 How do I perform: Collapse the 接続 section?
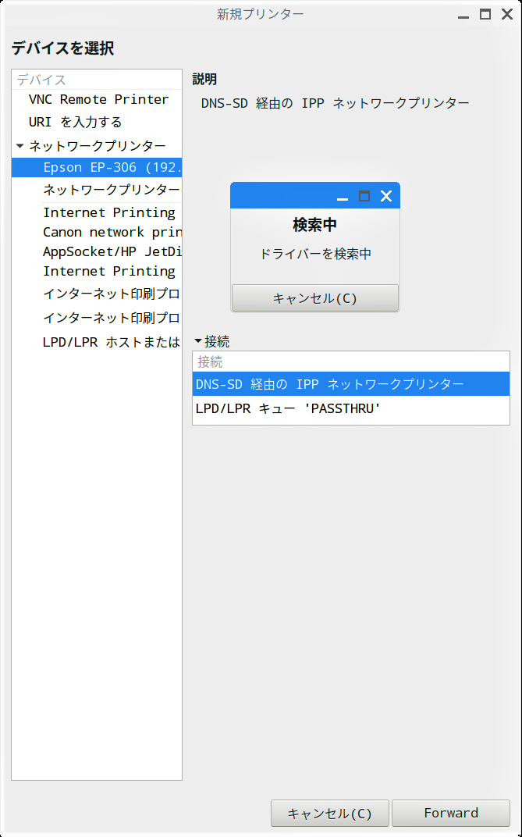click(197, 341)
